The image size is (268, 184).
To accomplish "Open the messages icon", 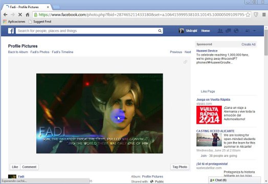I will coord(228,31).
